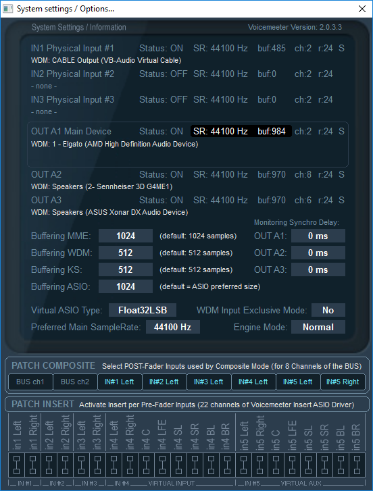This screenshot has height=491, width=373.
Task: Toggle the in2 Right insert patch icon
Action: click(x=65, y=465)
